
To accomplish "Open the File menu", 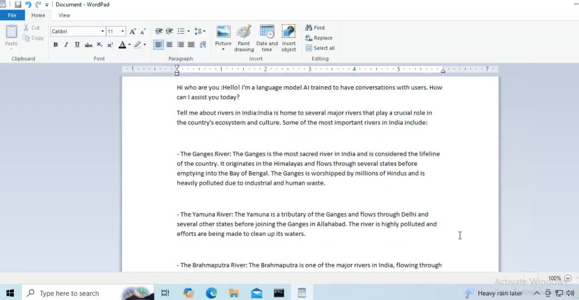I will [12, 15].
